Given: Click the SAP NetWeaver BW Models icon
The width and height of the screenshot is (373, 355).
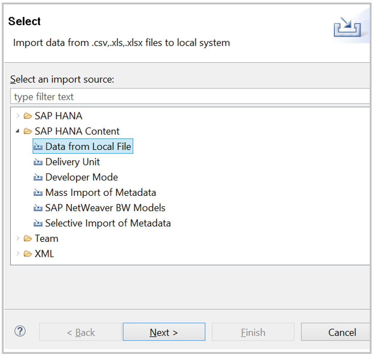Looking at the screenshot, I should coord(38,208).
